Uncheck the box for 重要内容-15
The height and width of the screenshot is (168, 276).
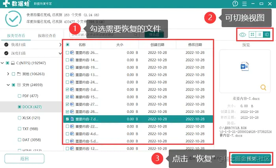click(x=67, y=97)
